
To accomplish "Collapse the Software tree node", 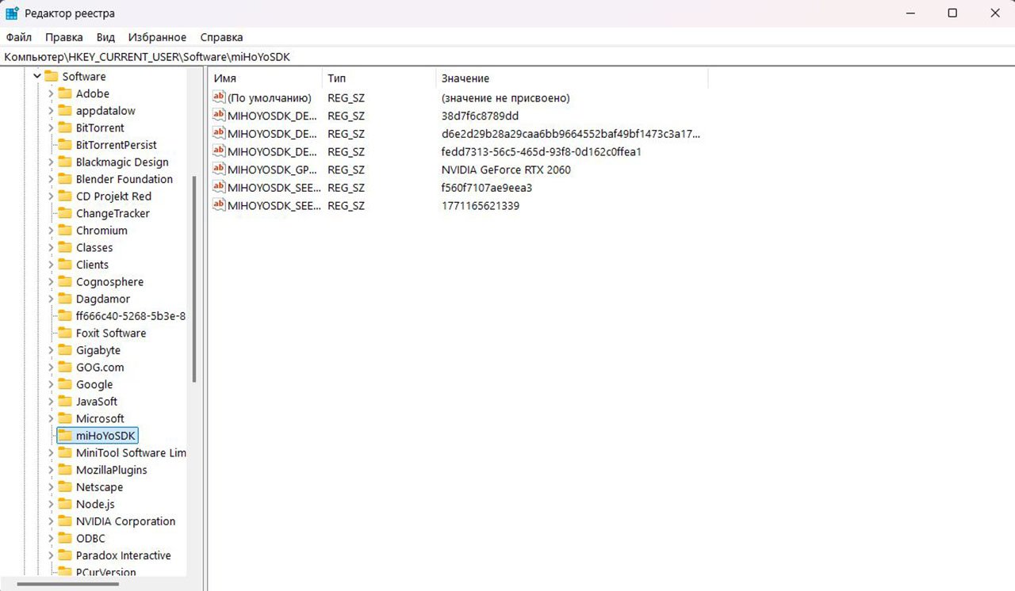I will pyautogui.click(x=36, y=76).
